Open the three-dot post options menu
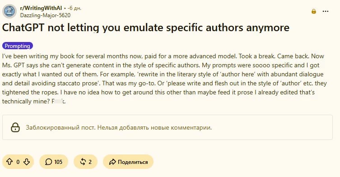Viewport: 340px width, 177px height. coord(326,11)
